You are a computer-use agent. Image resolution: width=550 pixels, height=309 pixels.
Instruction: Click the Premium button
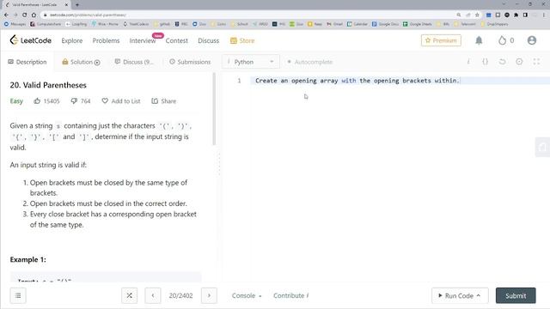[441, 40]
